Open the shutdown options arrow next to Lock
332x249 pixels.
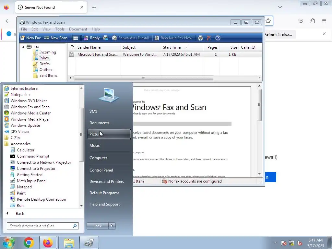[112, 226]
